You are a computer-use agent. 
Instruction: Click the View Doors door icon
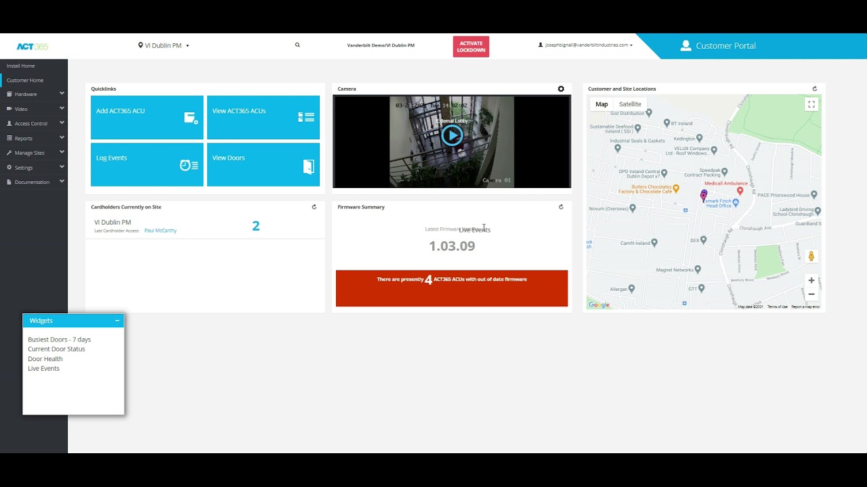click(309, 167)
